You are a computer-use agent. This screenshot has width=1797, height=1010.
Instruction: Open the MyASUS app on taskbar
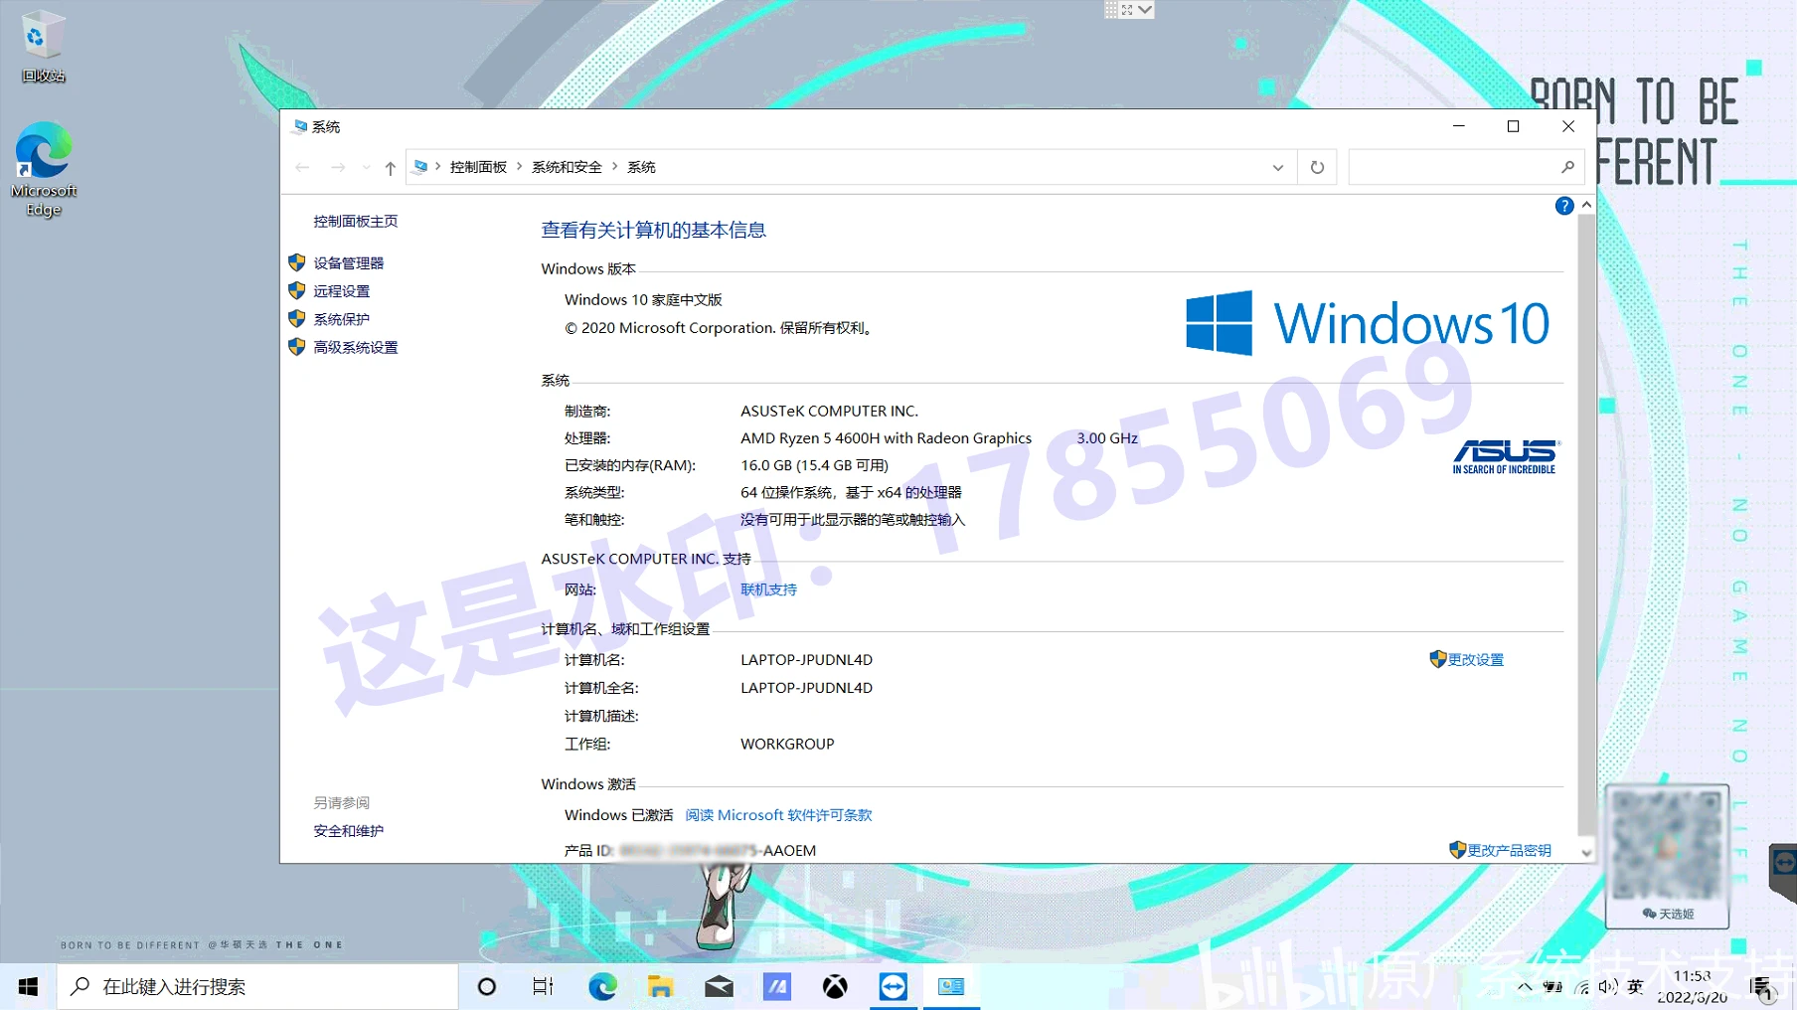pyautogui.click(x=777, y=986)
